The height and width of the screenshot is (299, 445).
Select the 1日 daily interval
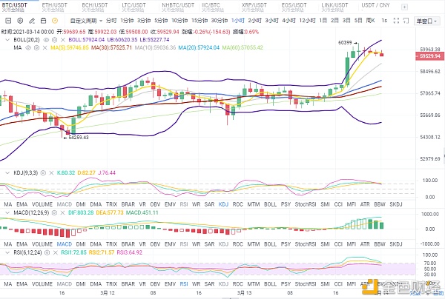[x=323, y=21]
